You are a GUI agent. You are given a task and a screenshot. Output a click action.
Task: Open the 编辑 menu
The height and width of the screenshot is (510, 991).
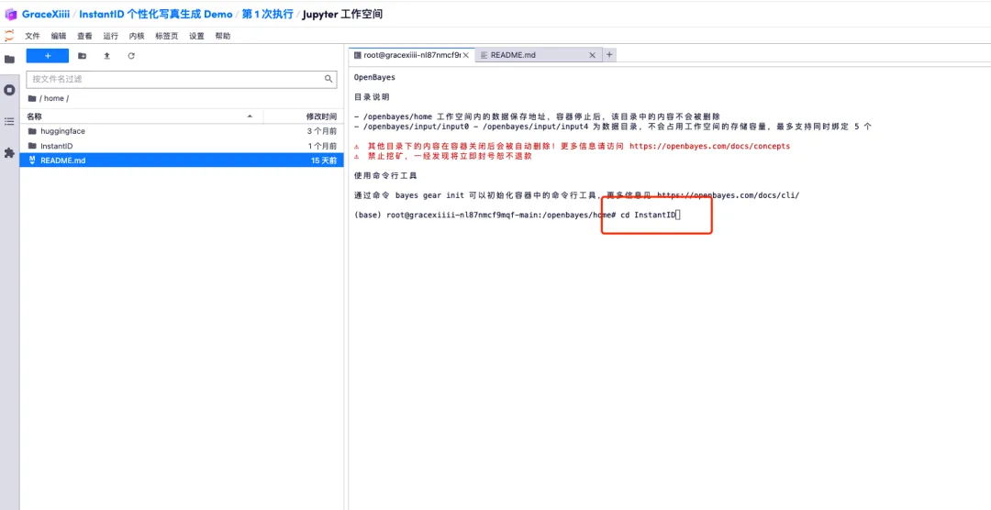pos(58,36)
